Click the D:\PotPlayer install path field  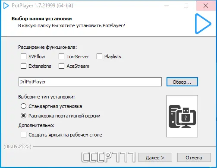pyautogui.click(x=90, y=82)
